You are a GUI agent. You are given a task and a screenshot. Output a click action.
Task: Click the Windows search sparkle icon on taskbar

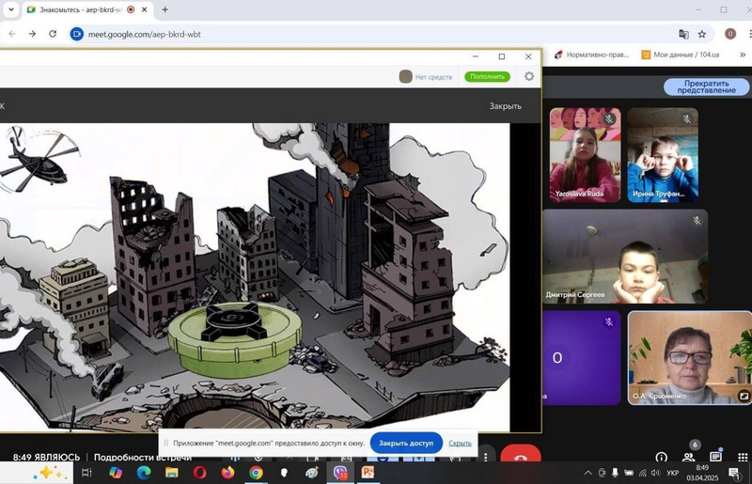(49, 473)
